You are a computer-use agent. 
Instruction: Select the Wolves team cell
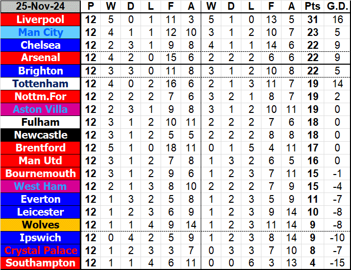click(x=41, y=225)
